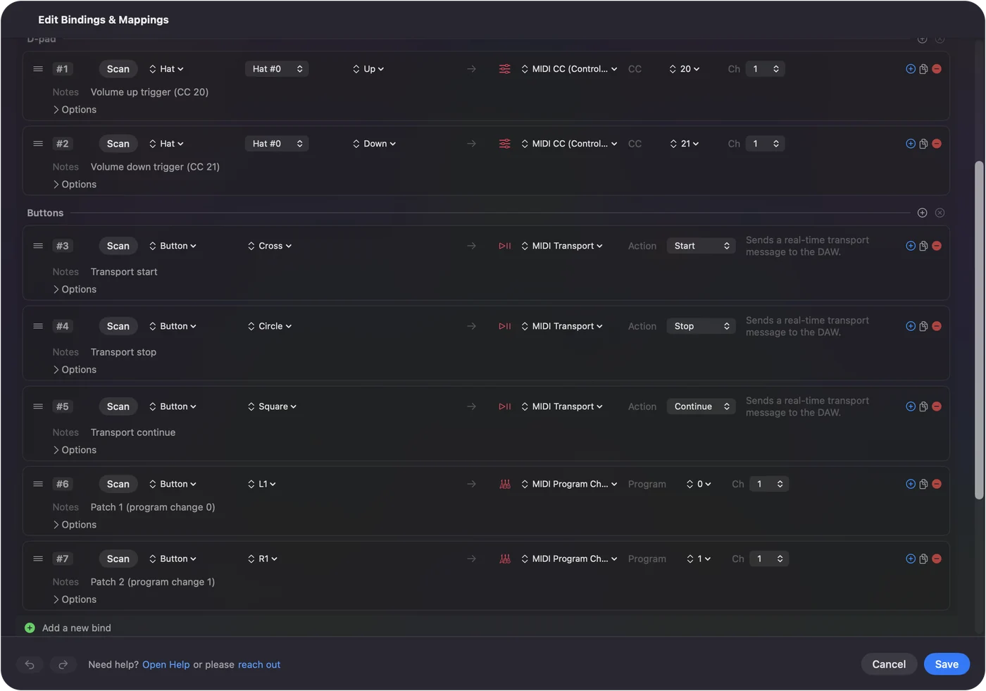Change CC number 21 dropdown in bind #2
The image size is (986, 691).
tap(684, 144)
